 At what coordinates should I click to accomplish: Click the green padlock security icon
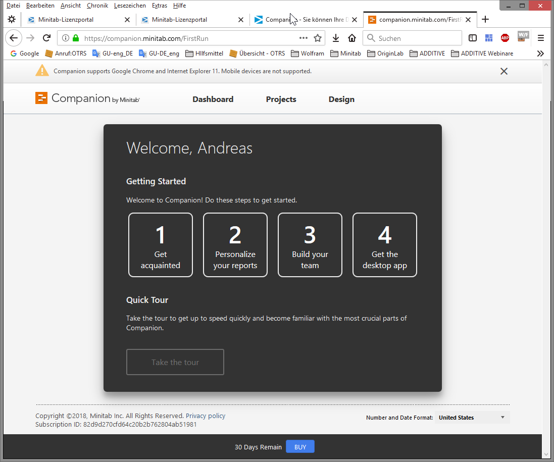tap(76, 38)
